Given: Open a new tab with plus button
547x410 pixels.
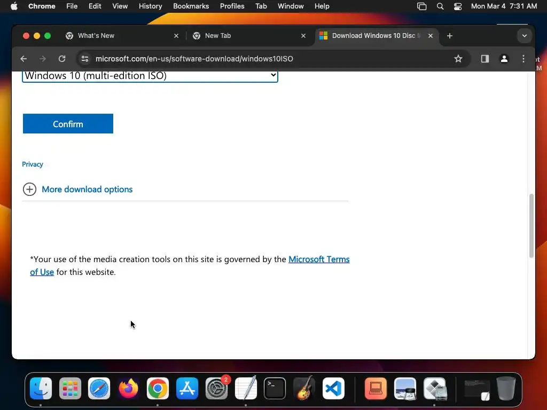Looking at the screenshot, I should coord(450,36).
